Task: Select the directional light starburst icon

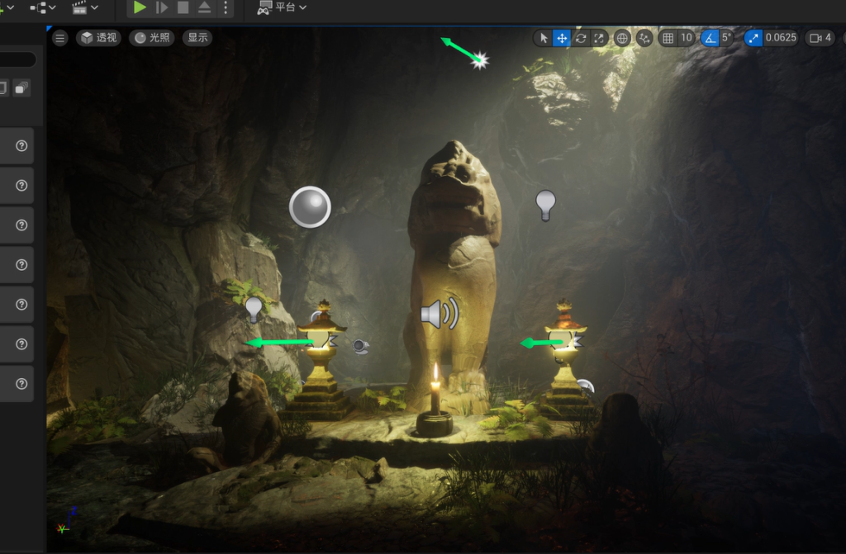Action: click(479, 60)
